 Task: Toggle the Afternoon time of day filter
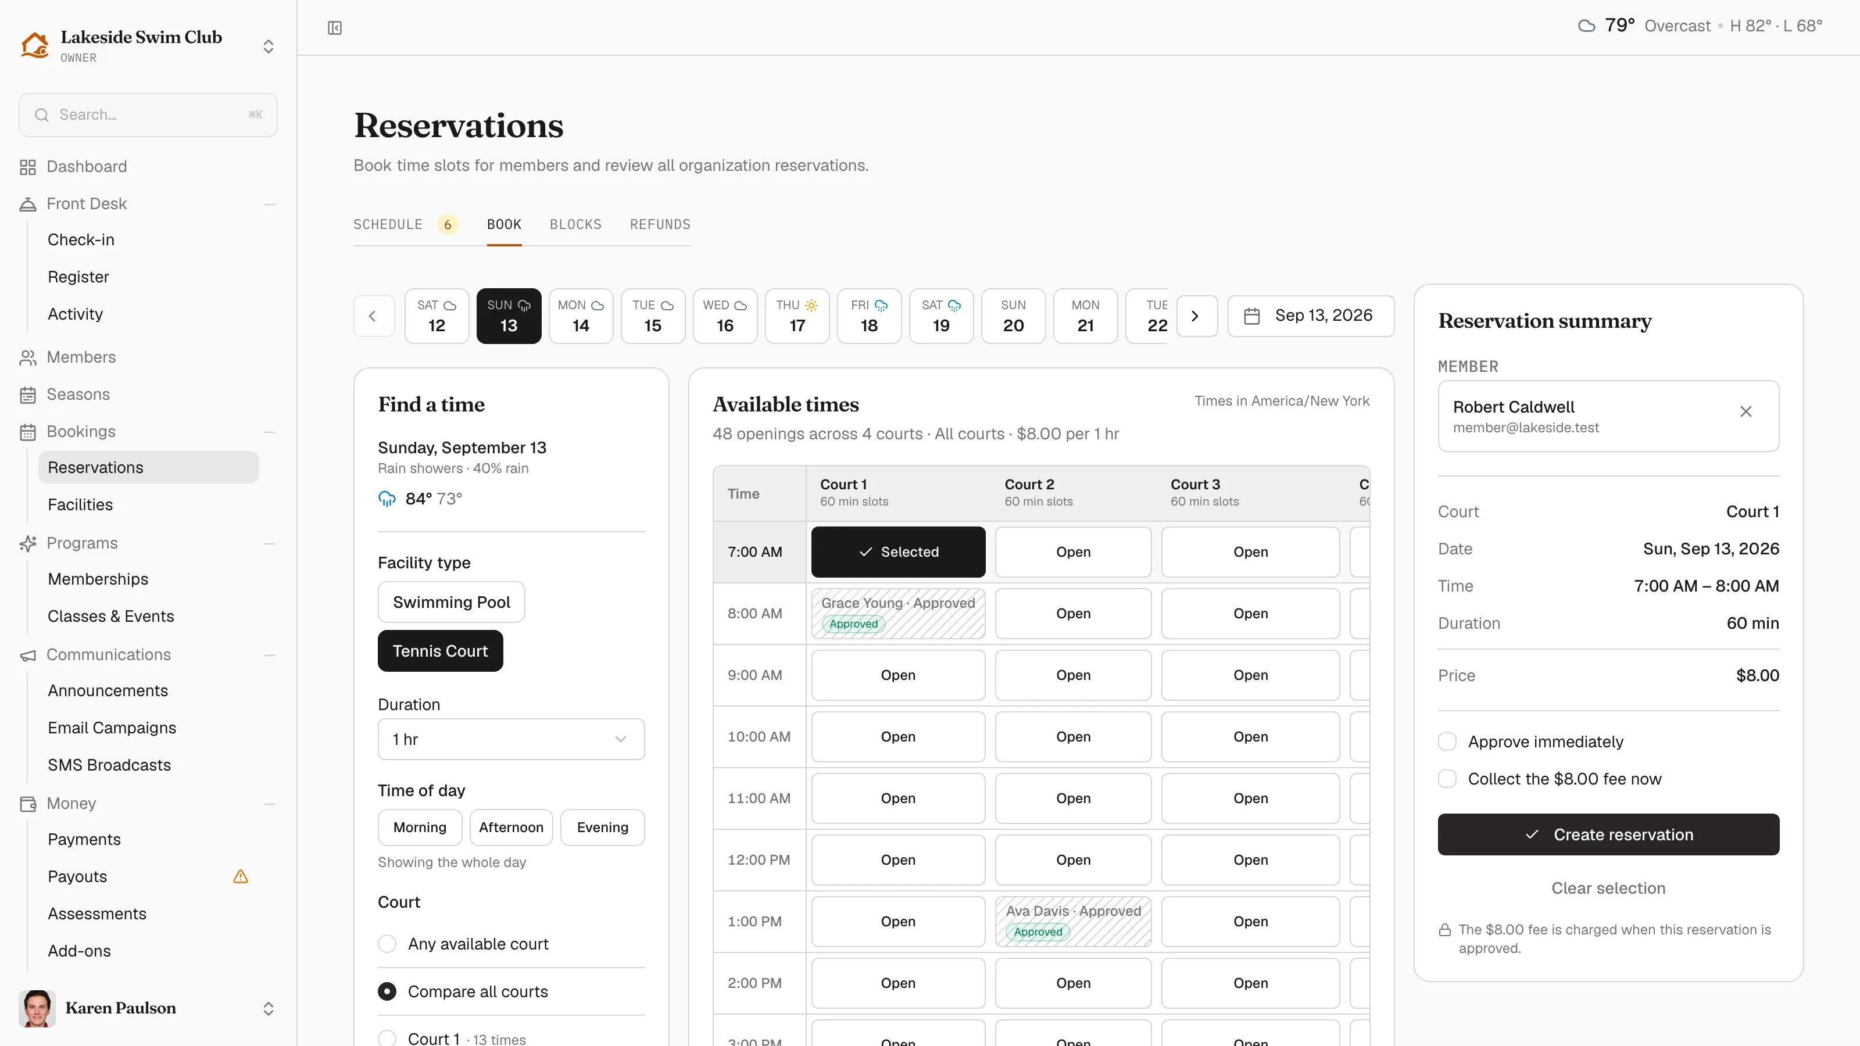[x=510, y=828]
